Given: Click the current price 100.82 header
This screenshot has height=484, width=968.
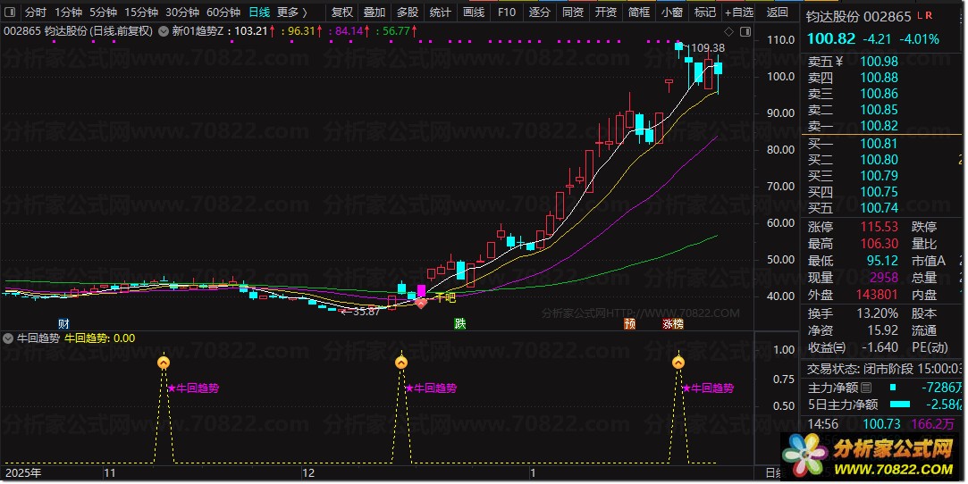Looking at the screenshot, I should tap(831, 38).
